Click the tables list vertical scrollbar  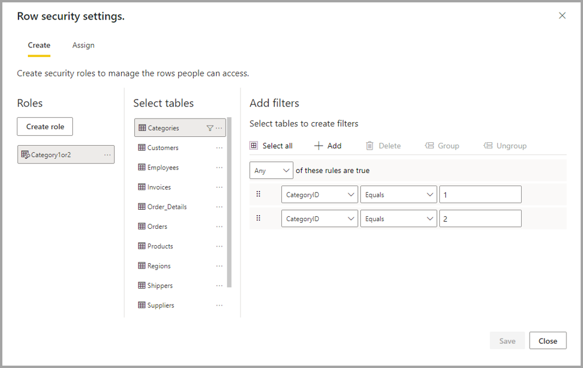(229, 202)
